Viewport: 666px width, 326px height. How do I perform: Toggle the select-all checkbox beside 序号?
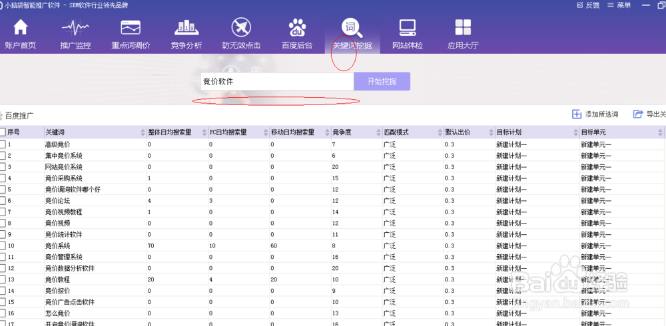point(2,132)
